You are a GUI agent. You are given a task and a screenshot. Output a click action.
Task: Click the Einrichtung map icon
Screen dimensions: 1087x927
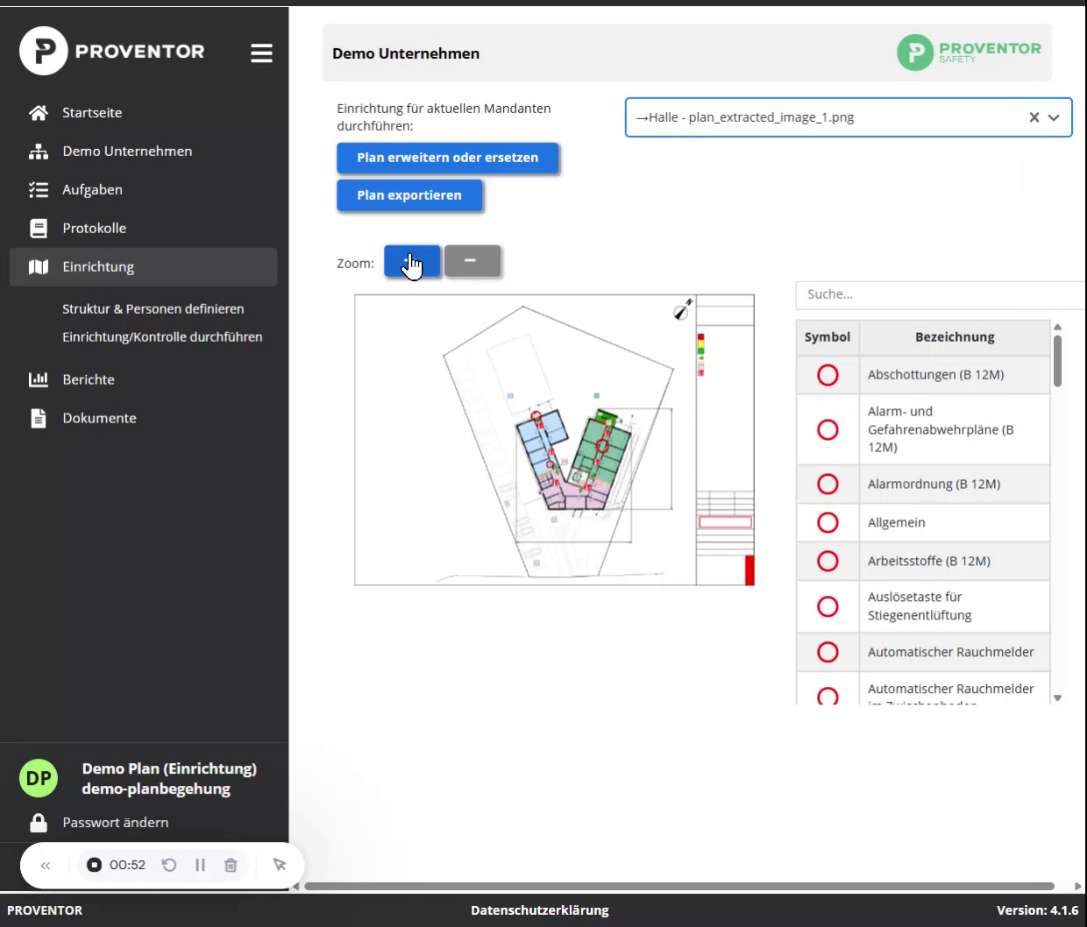click(39, 266)
